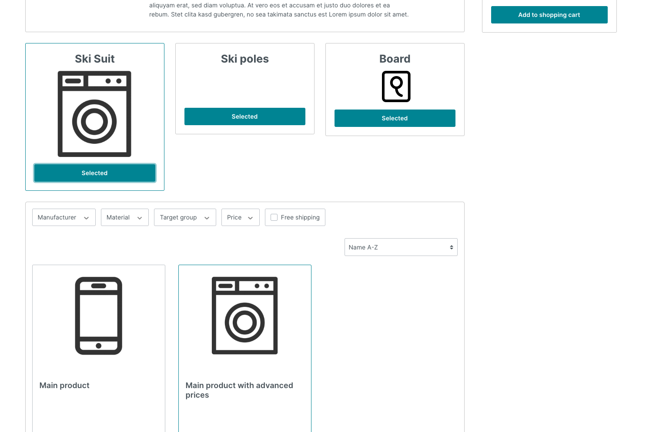Click Add to shopping cart button
The width and height of the screenshot is (656, 432).
pos(549,15)
